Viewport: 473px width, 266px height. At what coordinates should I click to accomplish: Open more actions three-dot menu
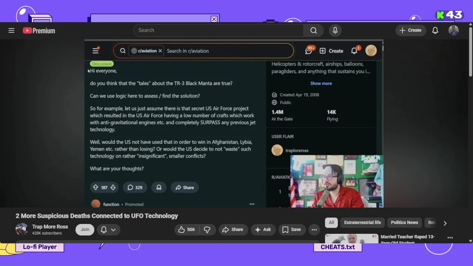point(314,229)
